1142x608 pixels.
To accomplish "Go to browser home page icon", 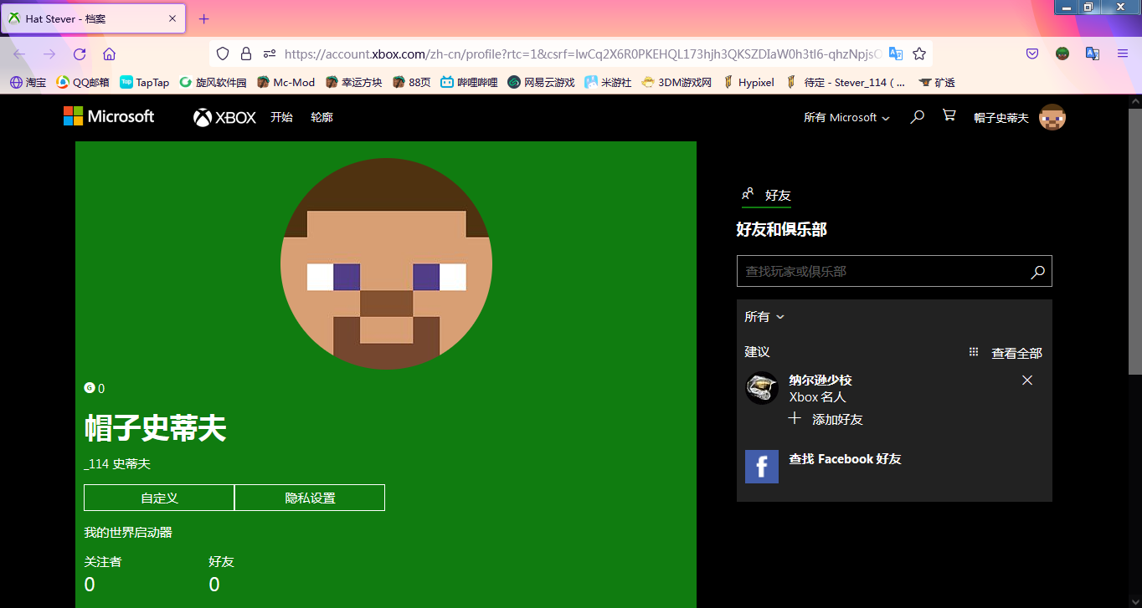I will 109,54.
